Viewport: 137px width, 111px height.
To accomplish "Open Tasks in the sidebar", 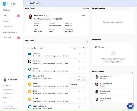I will click(5, 16).
